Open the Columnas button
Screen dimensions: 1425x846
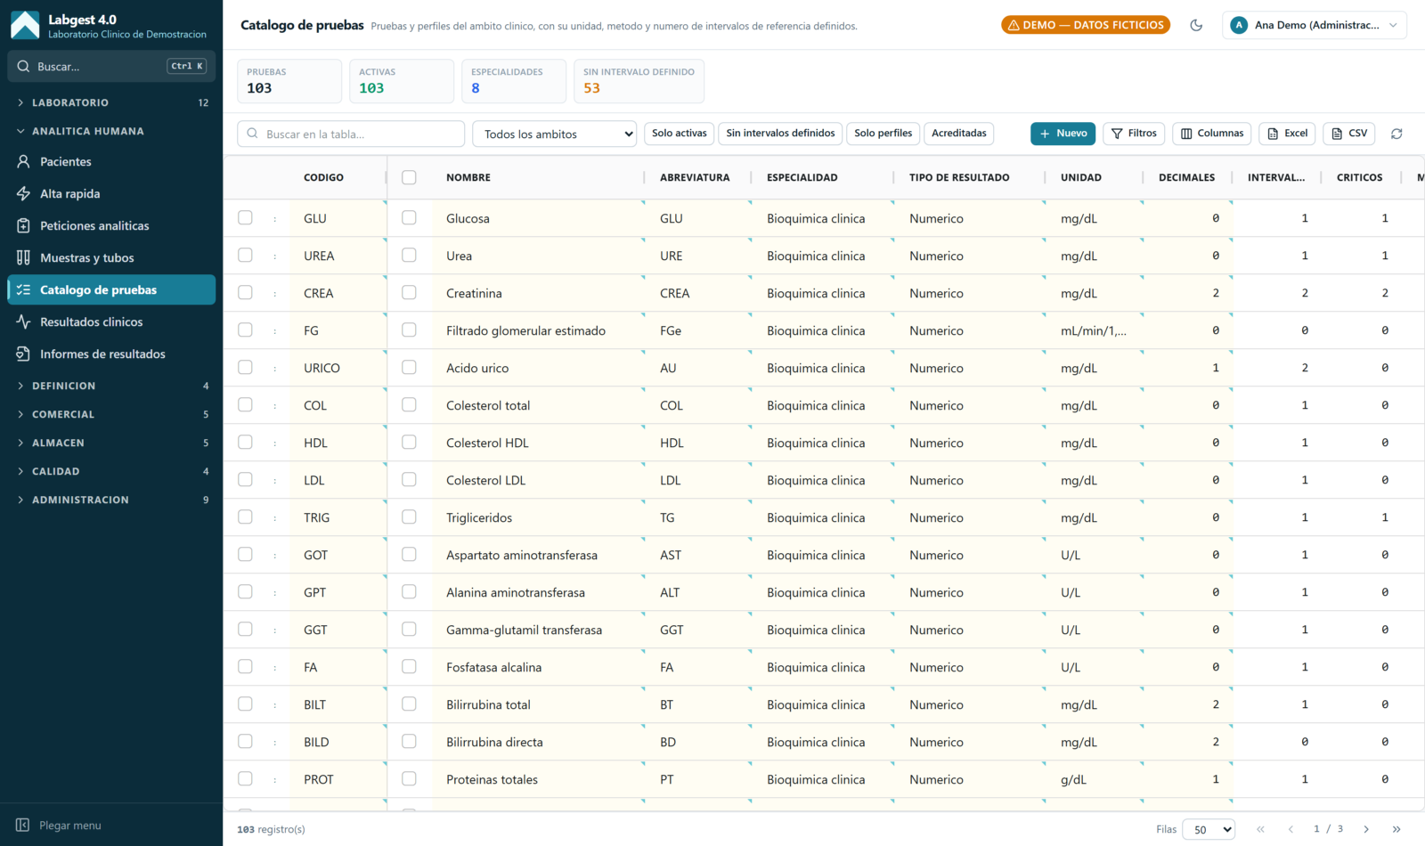point(1211,134)
